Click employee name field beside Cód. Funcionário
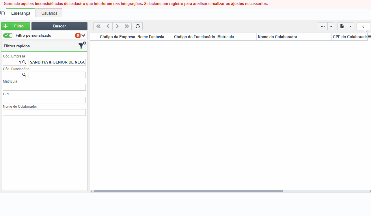 click(x=57, y=75)
